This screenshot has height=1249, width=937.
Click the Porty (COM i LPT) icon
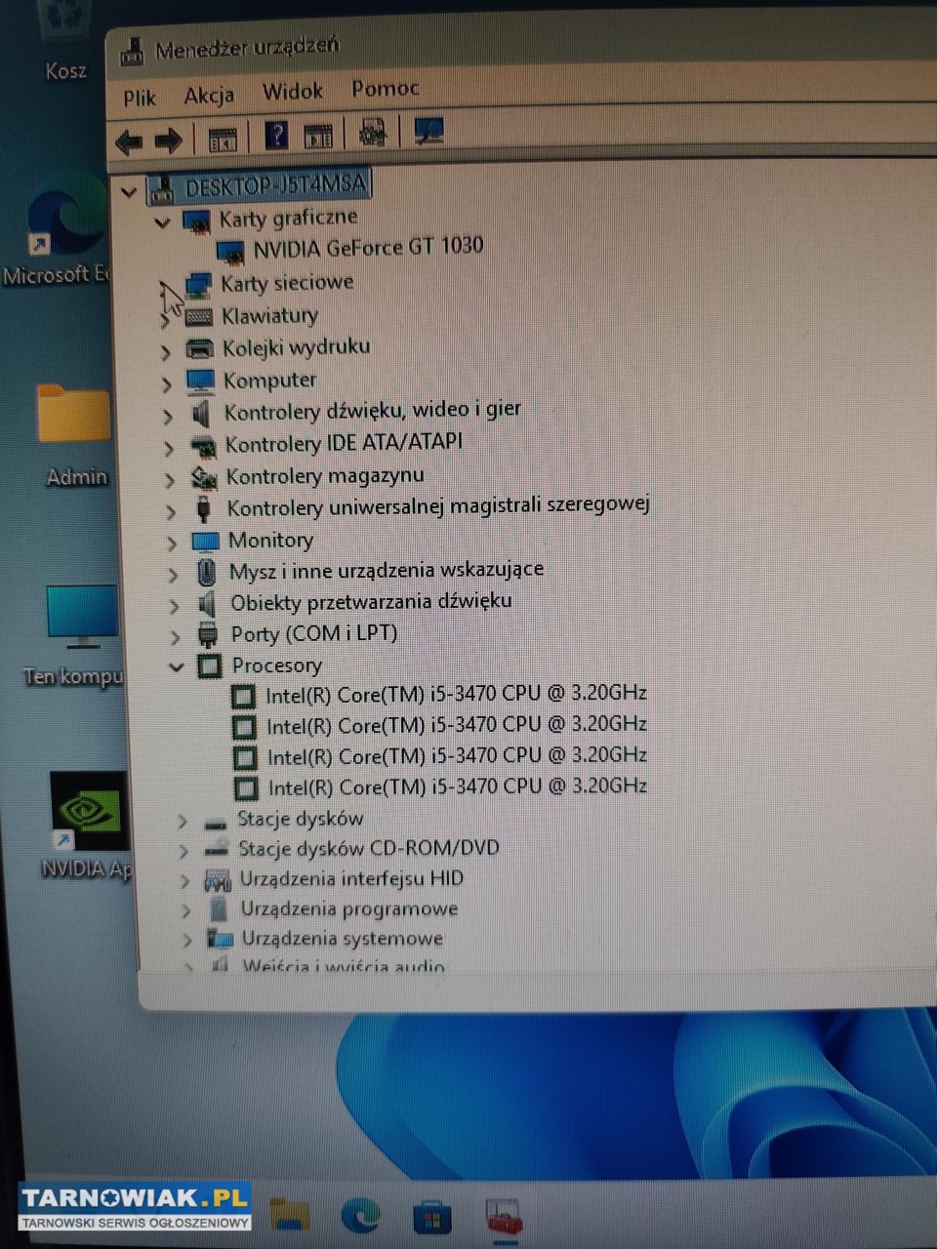[x=208, y=635]
